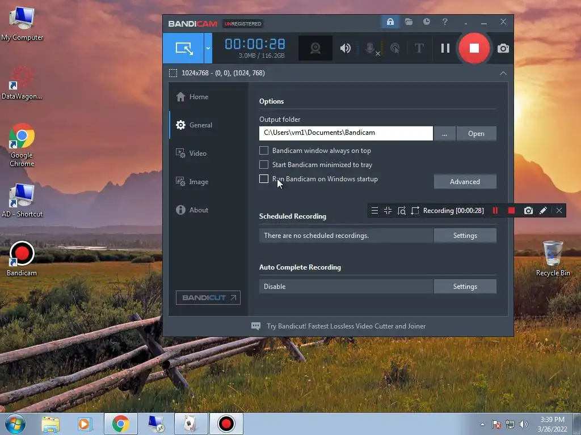Screen dimensions: 581x435
Task: Click the Bandicut link button
Action: pos(208,298)
